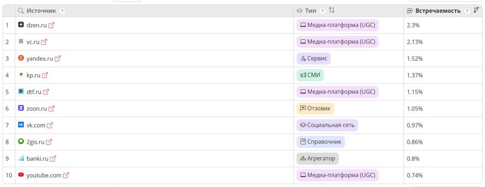
Task: Click the vc.ru favicon
Action: [21, 42]
